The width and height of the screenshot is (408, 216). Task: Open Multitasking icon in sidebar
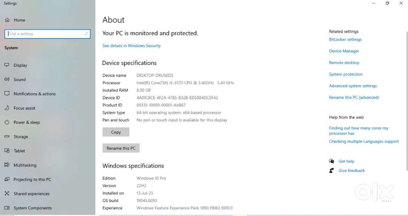click(7, 165)
